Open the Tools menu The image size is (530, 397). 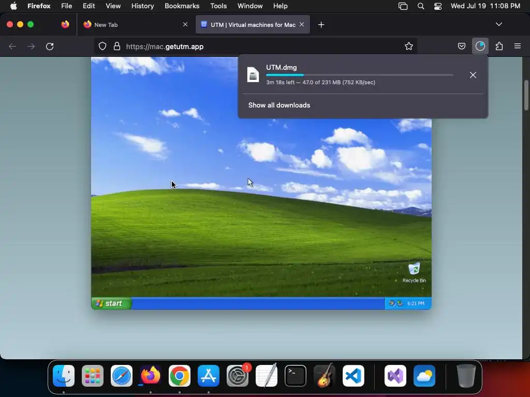pyautogui.click(x=218, y=6)
